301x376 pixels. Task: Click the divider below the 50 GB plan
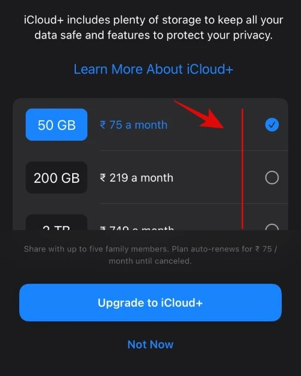coord(194,151)
